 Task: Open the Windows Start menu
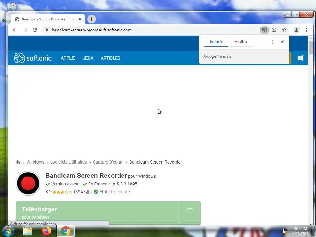click(x=8, y=231)
